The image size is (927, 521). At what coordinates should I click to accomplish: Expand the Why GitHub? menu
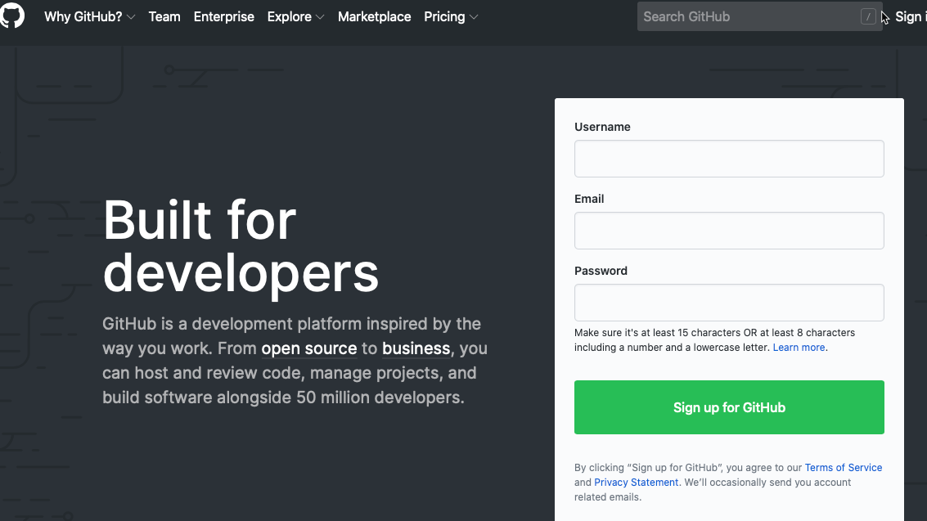[90, 16]
